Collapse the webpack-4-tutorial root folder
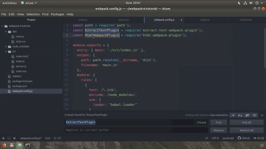Viewport: 266px width, 149px height. pos(2,26)
